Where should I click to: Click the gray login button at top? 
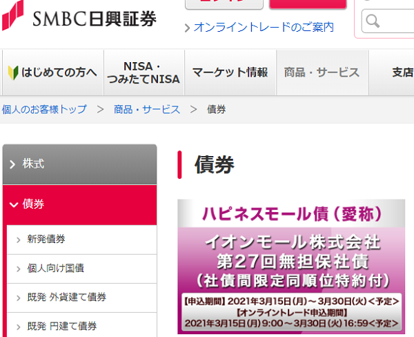pos(224,3)
